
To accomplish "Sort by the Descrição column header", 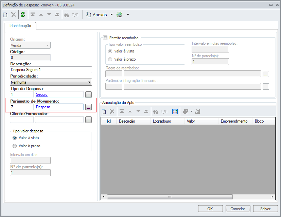I will [133, 121].
